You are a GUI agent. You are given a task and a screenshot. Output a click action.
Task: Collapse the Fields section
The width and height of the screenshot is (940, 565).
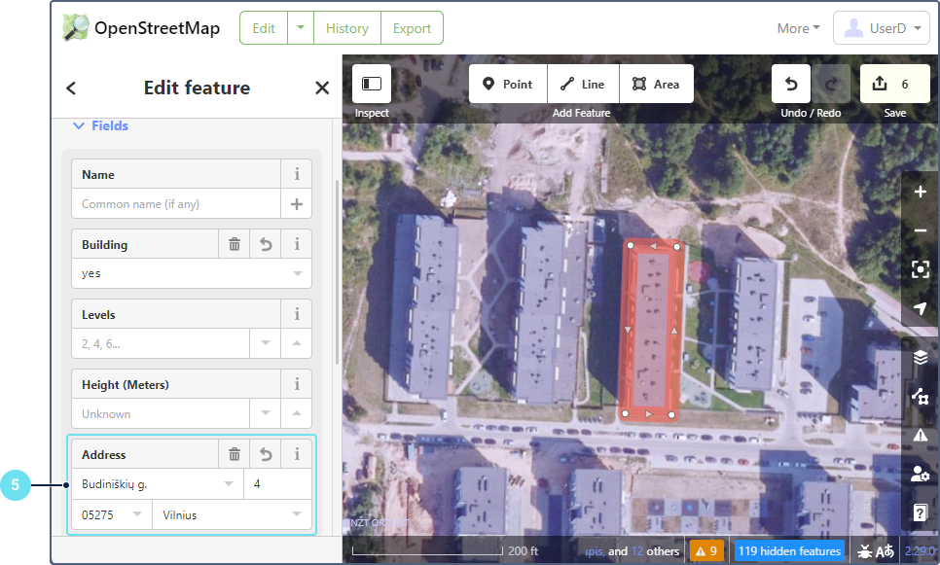(79, 125)
